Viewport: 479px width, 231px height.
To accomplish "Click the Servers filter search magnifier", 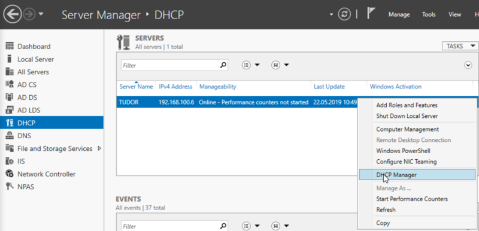I will 223,65.
